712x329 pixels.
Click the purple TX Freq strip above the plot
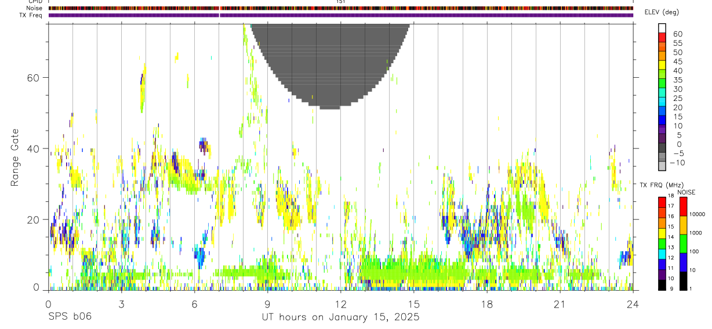[340, 15]
